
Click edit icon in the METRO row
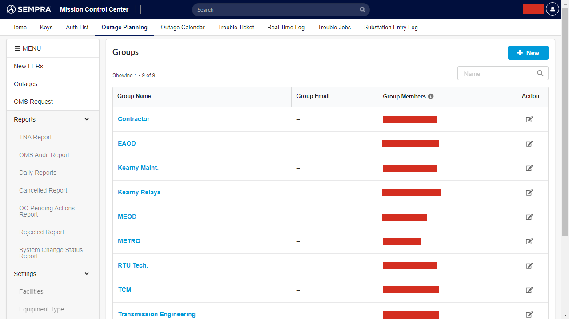(x=529, y=241)
